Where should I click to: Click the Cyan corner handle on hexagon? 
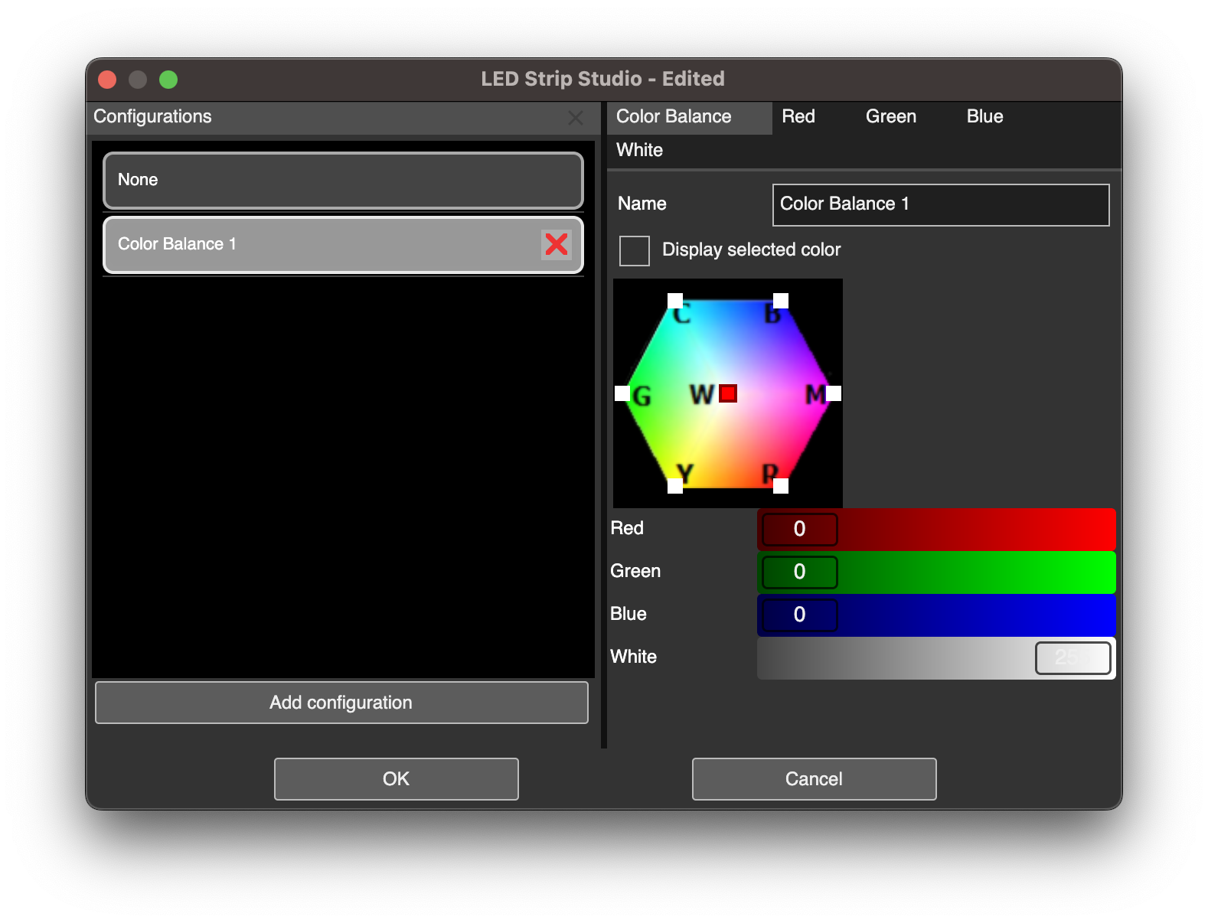[675, 301]
